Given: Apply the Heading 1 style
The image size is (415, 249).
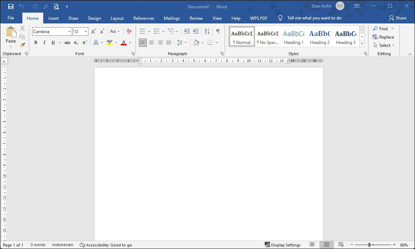Looking at the screenshot, I should 293,36.
